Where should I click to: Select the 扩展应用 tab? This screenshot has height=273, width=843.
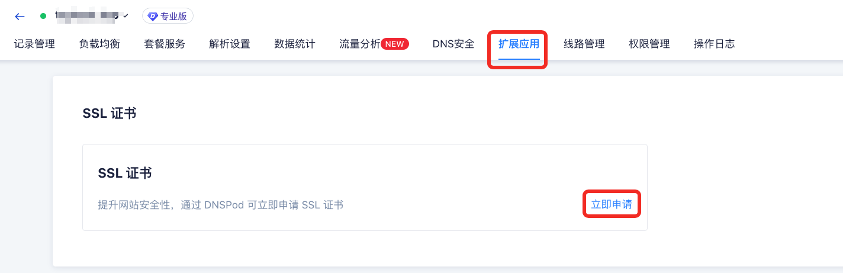pyautogui.click(x=519, y=44)
